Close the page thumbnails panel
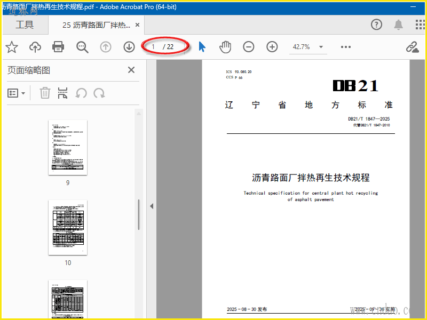Screen dimensions: 427x320 [131, 70]
